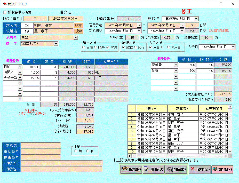Click the 求職者 name field at bottom
Screen dimensions: 239x183
pyautogui.click(x=41, y=145)
